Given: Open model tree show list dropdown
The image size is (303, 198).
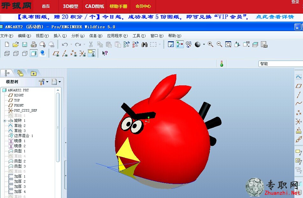Looking at the screenshot, I should [x=56, y=82].
